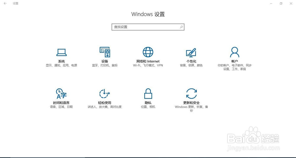Restore down the 设置 window
This screenshot has width=296, height=158.
[281, 3]
